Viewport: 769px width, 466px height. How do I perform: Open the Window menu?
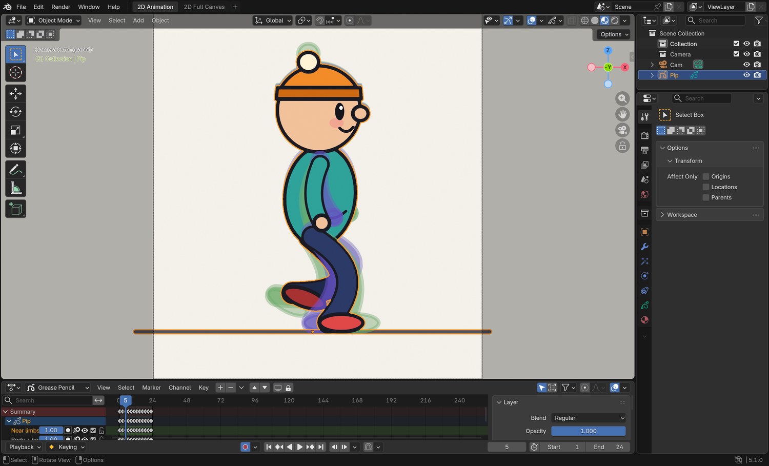pos(89,7)
